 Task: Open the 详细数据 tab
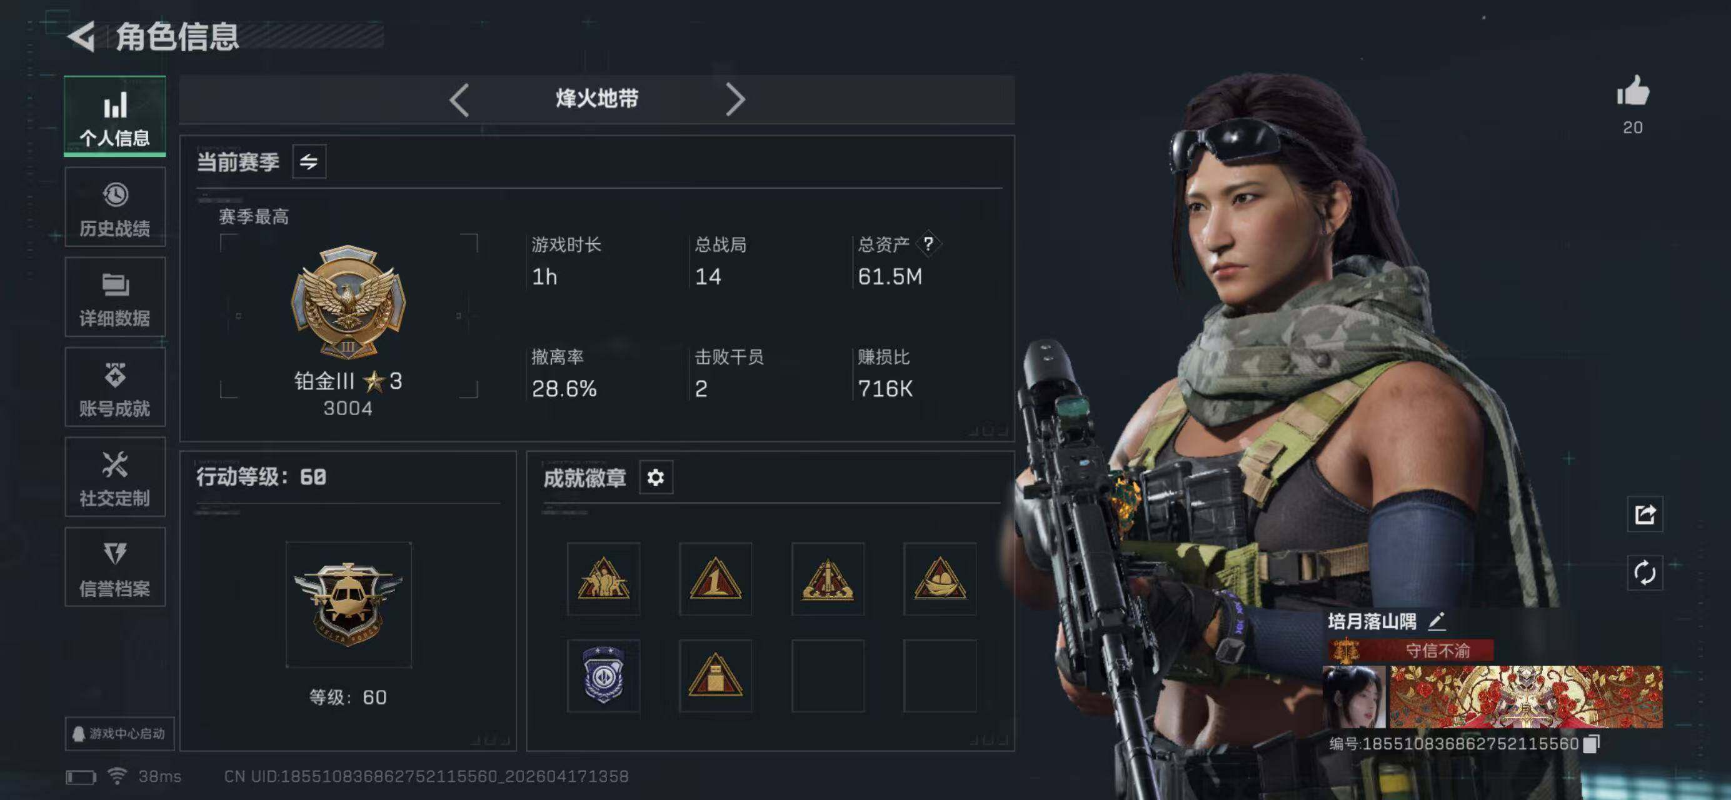[x=115, y=297]
